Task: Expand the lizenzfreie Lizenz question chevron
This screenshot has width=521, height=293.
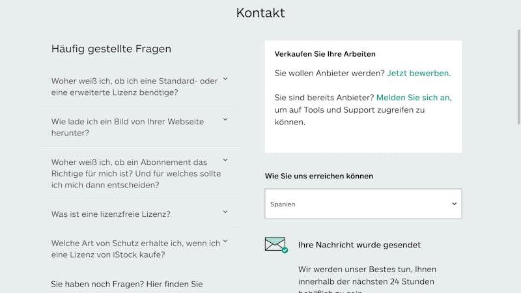Action: tap(225, 212)
